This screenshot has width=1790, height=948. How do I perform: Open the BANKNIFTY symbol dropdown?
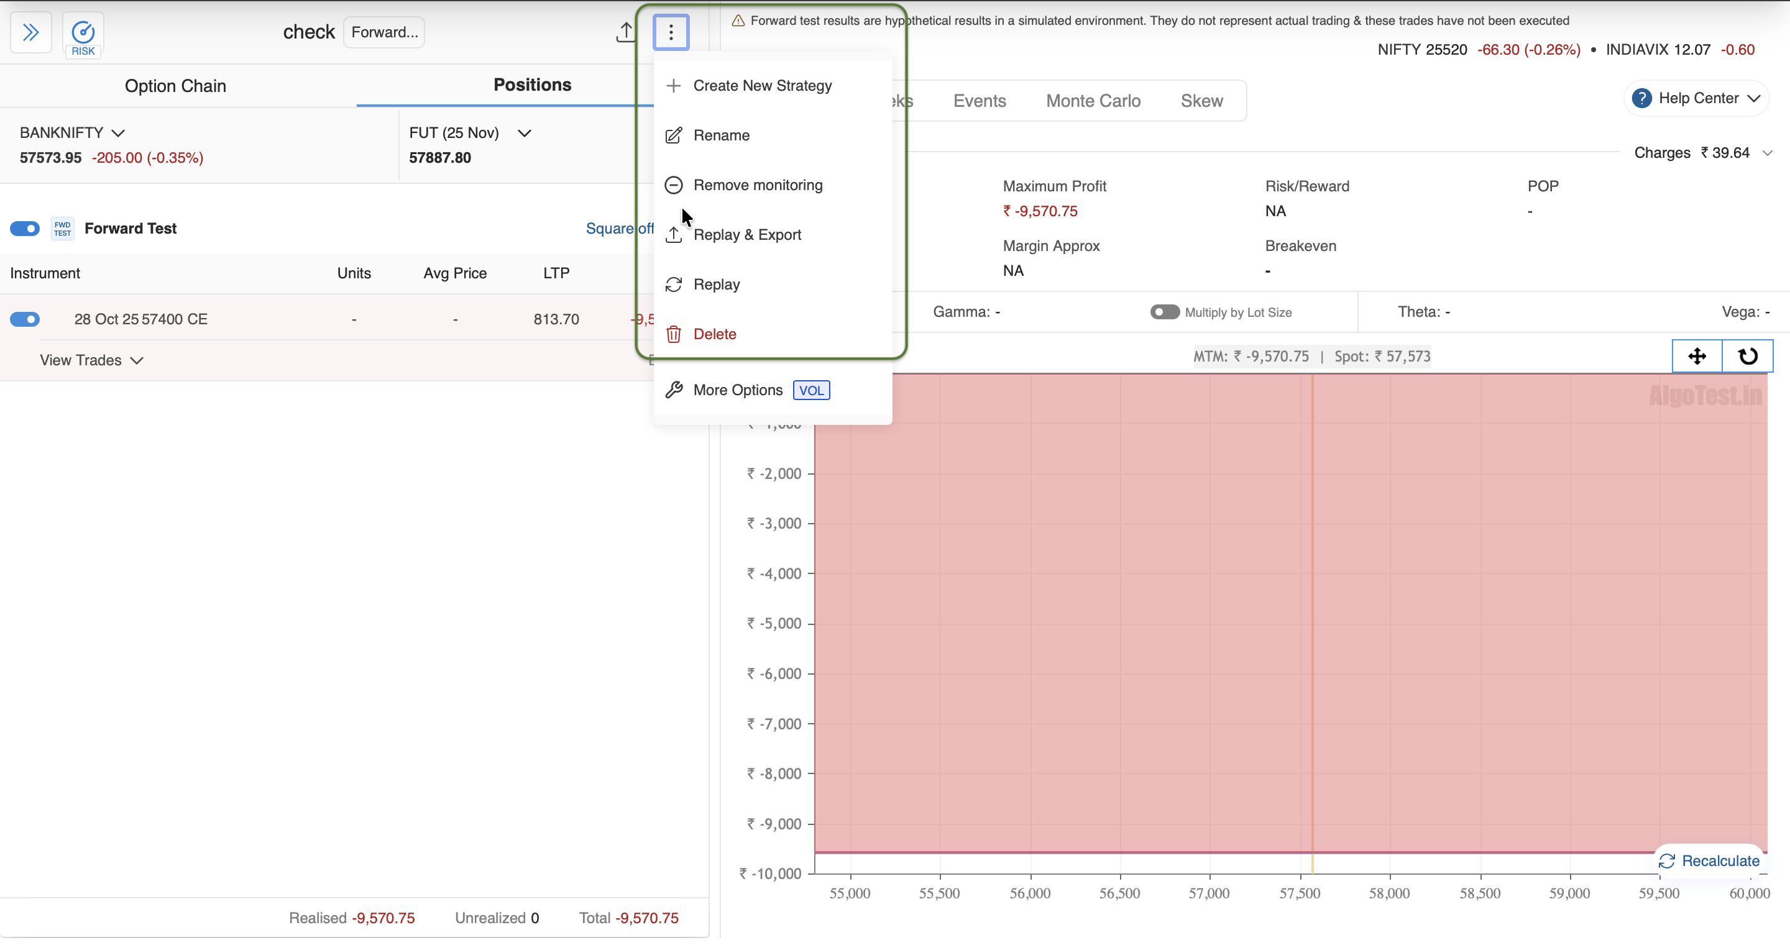pos(72,133)
